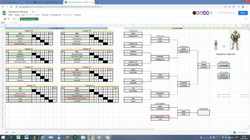Click the AC27 name box field
The width and height of the screenshot is (250, 140).
(6, 23)
